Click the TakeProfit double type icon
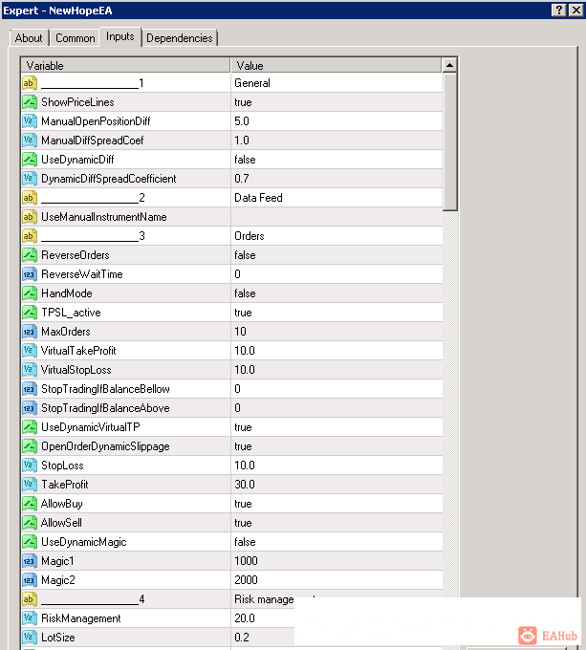 (30, 485)
